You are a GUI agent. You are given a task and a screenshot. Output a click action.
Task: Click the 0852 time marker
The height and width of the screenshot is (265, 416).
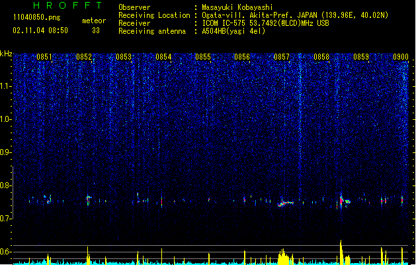84,57
